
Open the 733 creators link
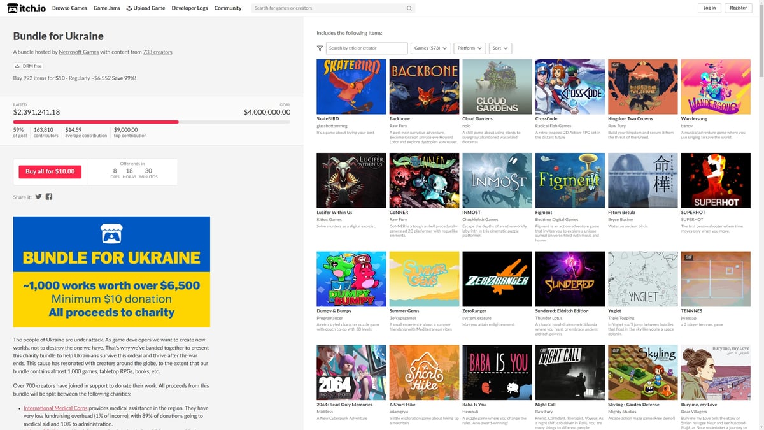click(x=157, y=52)
